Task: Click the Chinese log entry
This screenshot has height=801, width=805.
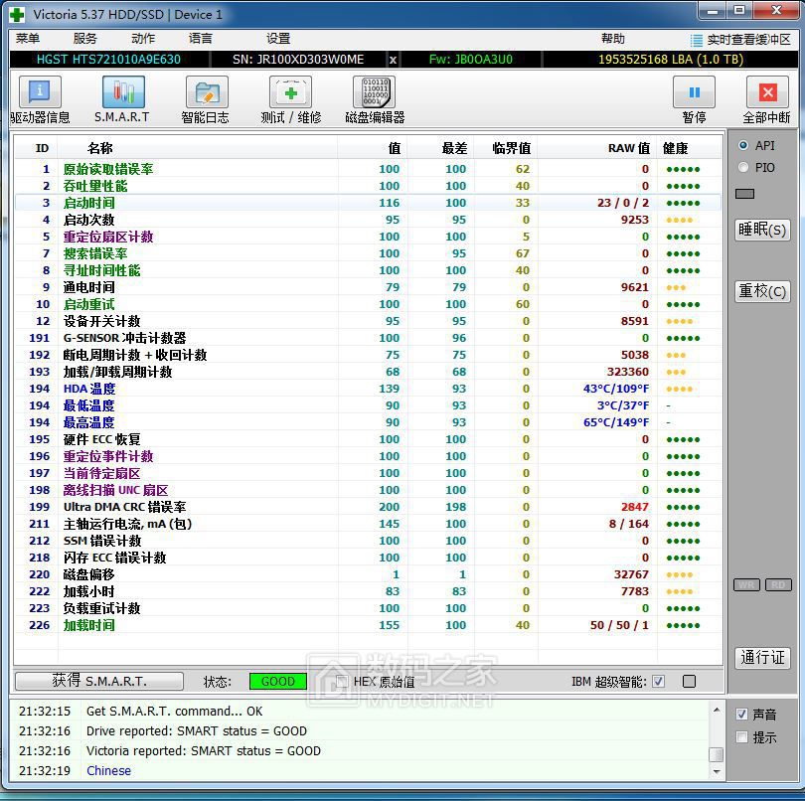Action: [x=109, y=771]
